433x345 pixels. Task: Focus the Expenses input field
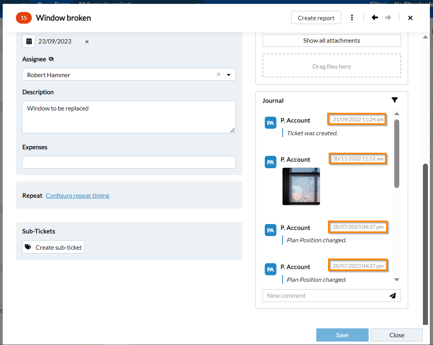coord(129,162)
